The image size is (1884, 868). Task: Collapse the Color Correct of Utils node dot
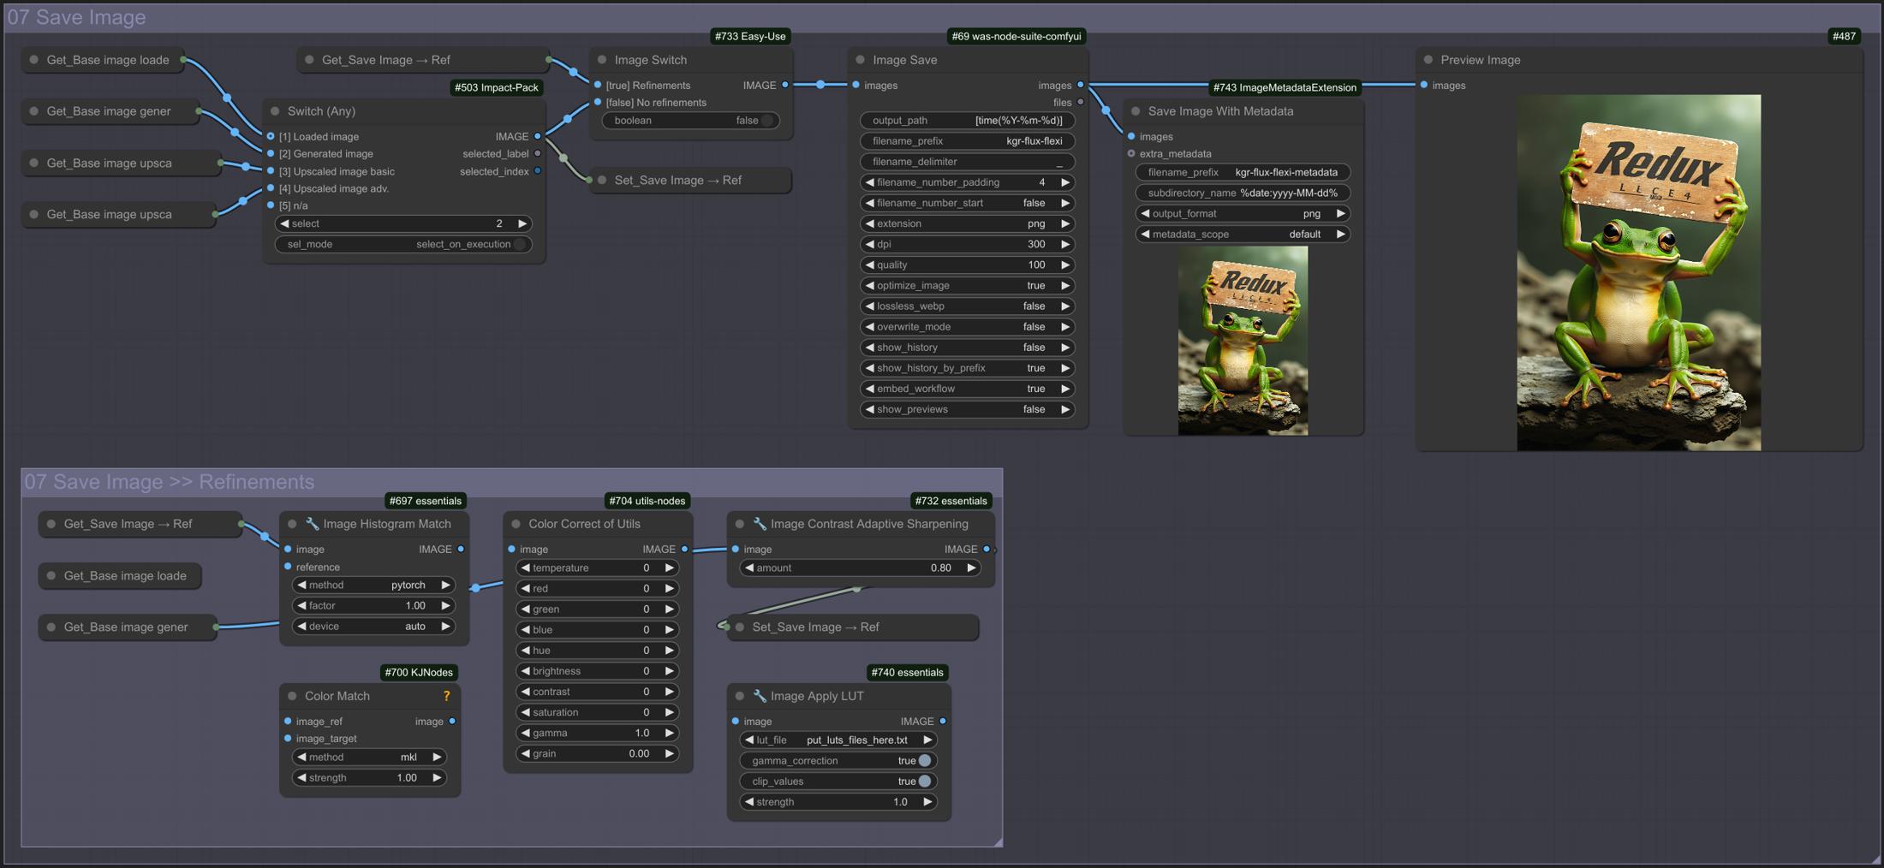click(516, 524)
